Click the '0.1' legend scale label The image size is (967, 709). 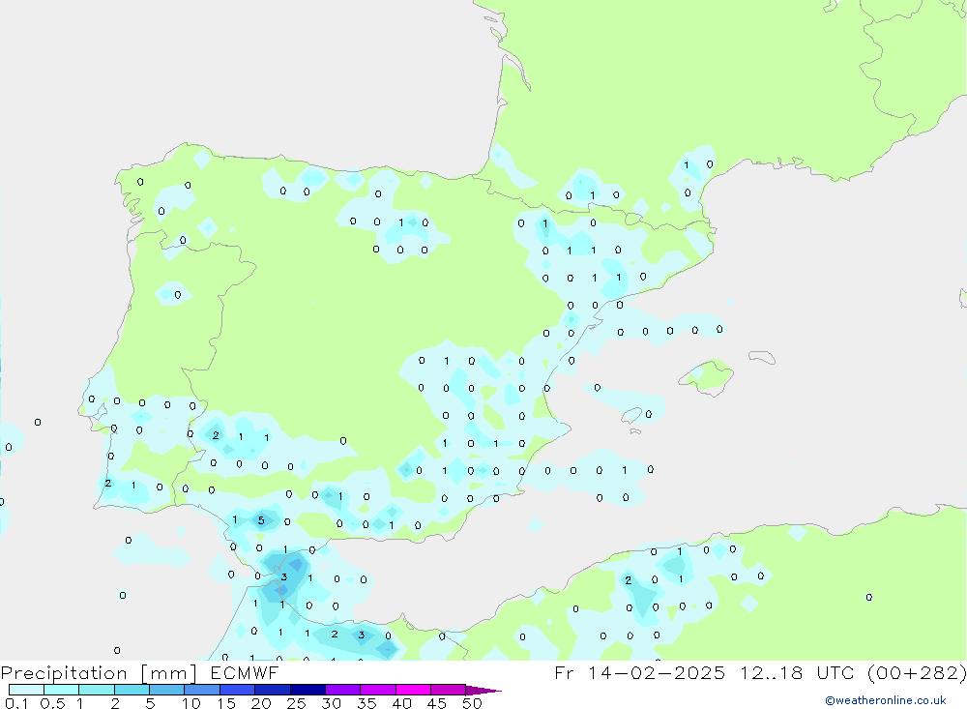click(x=16, y=703)
